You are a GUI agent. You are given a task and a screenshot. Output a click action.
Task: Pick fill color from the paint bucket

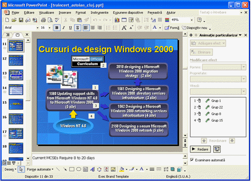[x=122, y=169]
